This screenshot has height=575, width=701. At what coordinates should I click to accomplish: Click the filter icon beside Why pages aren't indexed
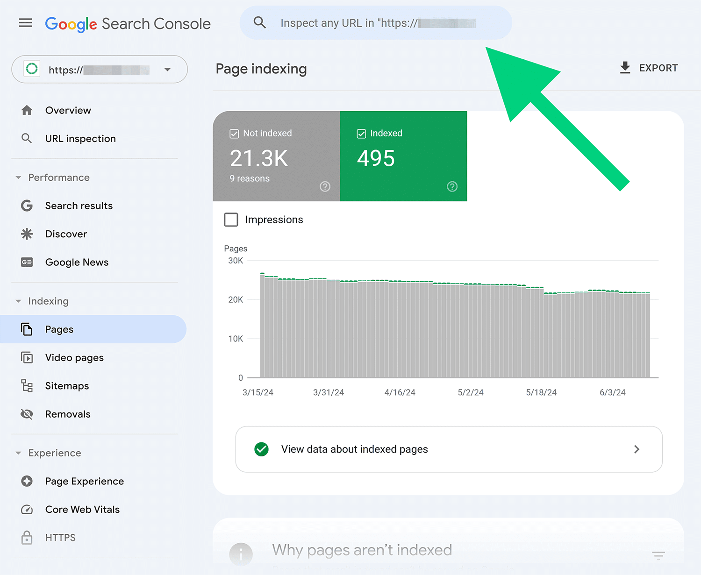pyautogui.click(x=658, y=555)
